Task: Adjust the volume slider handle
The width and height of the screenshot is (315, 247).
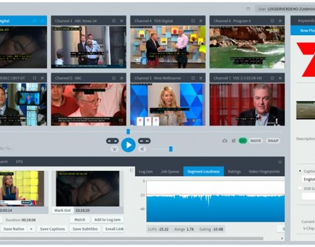Action: pyautogui.click(x=171, y=149)
